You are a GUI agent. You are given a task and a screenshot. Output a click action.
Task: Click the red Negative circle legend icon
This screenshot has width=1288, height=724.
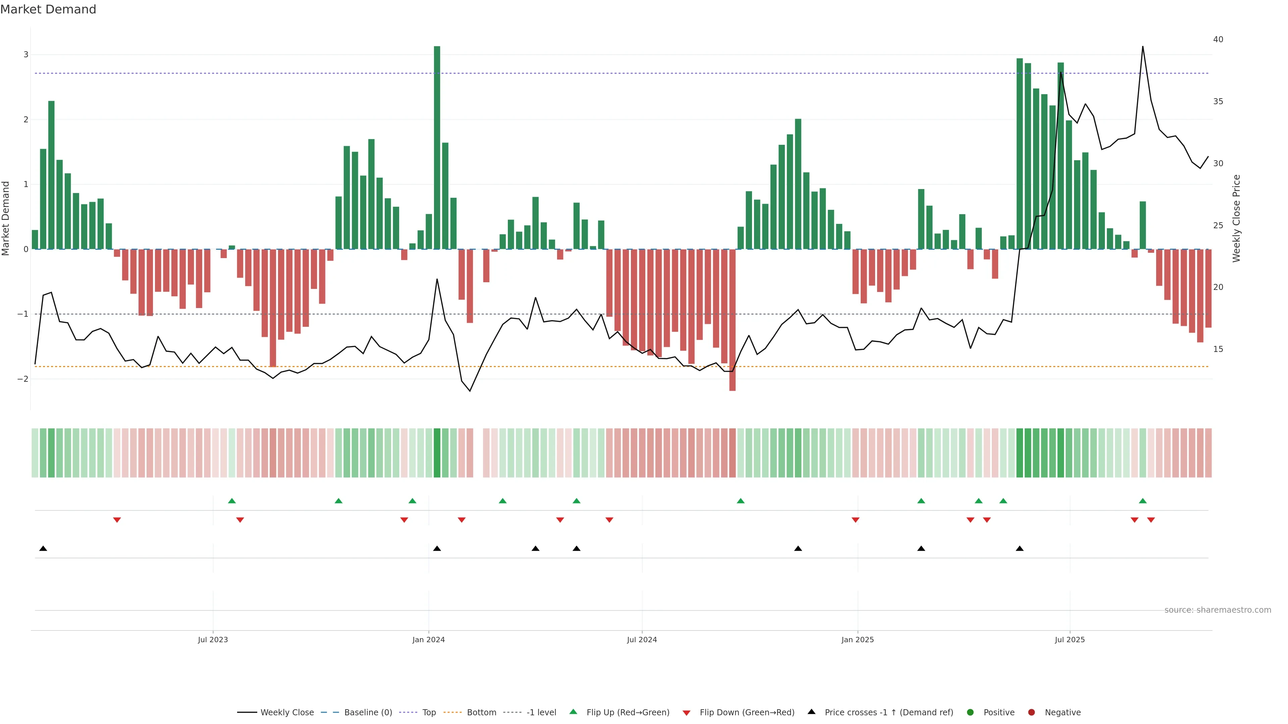(x=1031, y=712)
